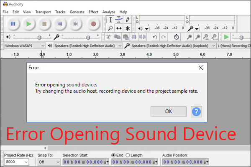This screenshot has width=251, height=167.
Task: Click OK in the Error dialog
Action: pos(169,111)
